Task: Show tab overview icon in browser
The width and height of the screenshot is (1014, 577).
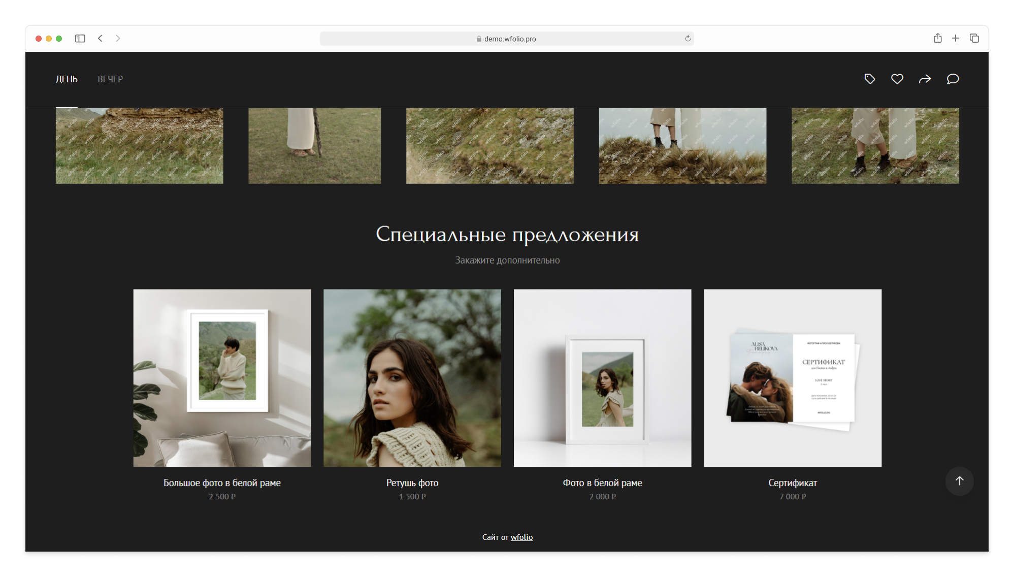Action: coord(974,39)
